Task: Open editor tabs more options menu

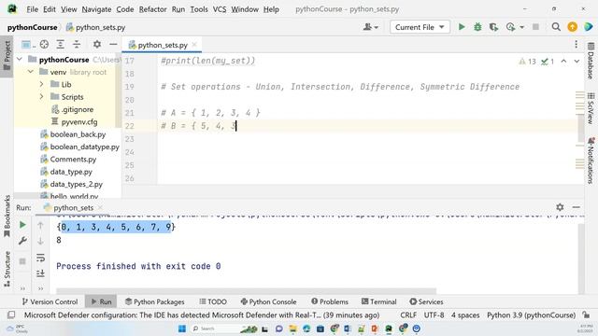Action: pos(576,45)
